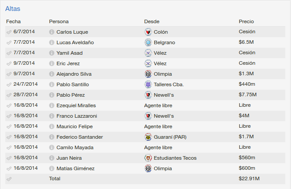The image size is (291, 189).
Task: Click info icon next to Matías Giménez
Action: pos(52,168)
